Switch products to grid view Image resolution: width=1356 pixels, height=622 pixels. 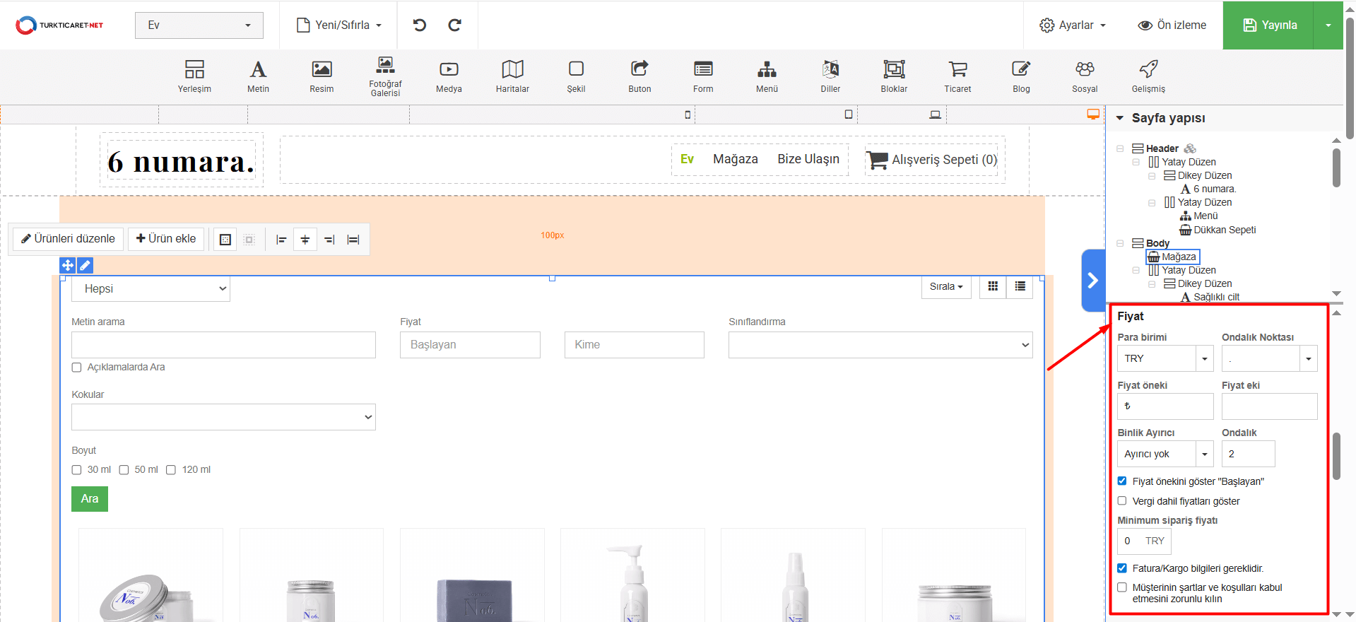993,286
